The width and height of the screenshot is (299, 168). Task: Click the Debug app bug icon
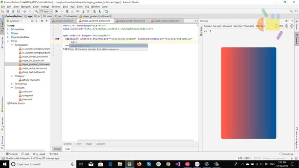coord(67,11)
